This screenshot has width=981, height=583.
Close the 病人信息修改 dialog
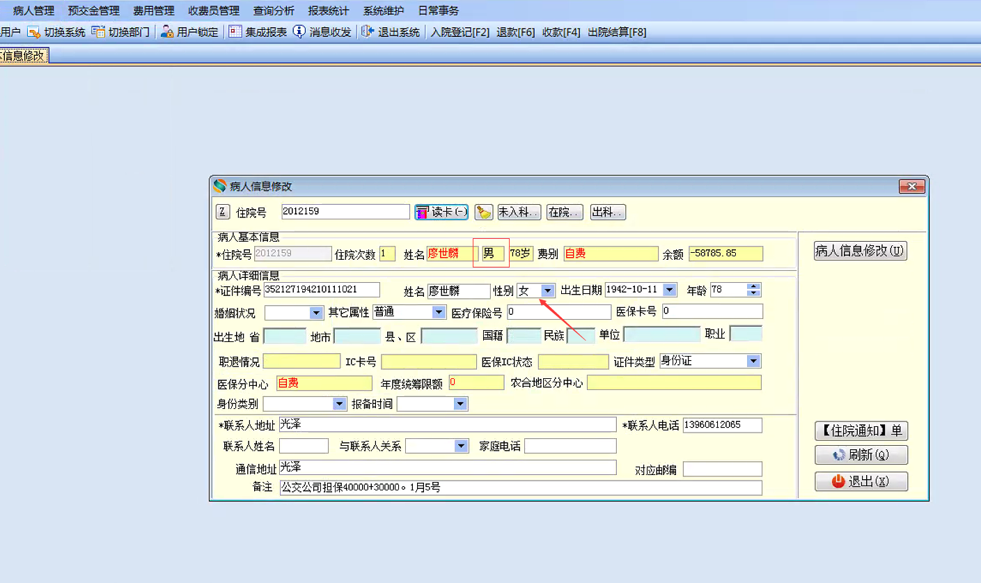[x=911, y=186]
